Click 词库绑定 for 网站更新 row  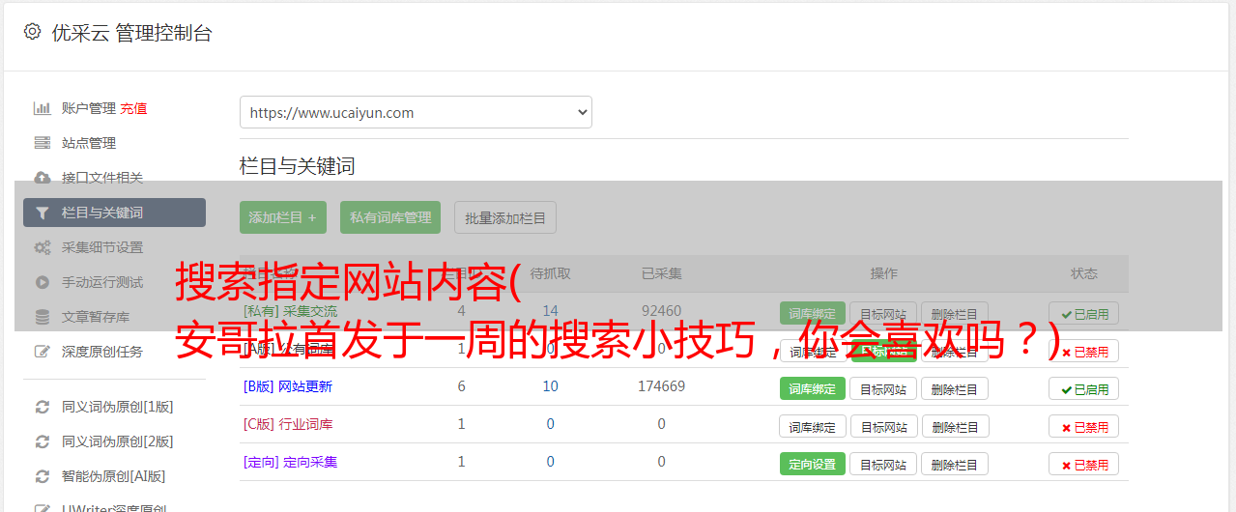[813, 388]
